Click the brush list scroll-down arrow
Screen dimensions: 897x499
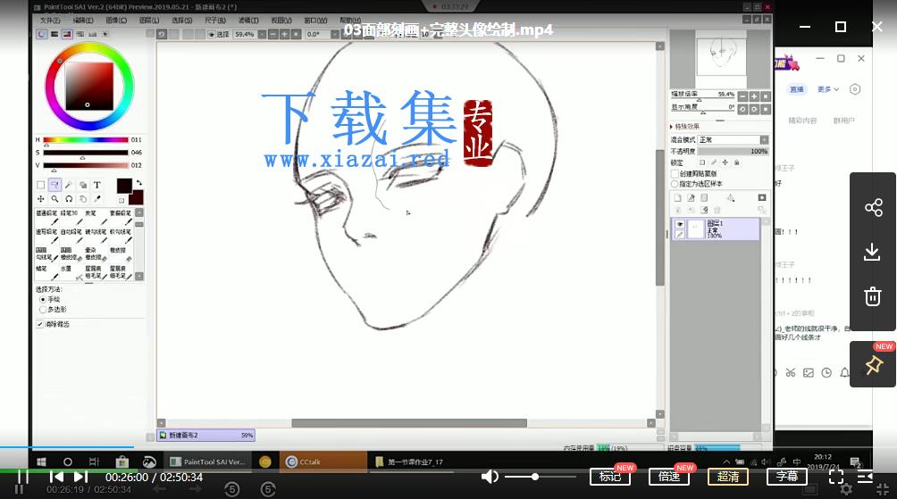point(139,276)
